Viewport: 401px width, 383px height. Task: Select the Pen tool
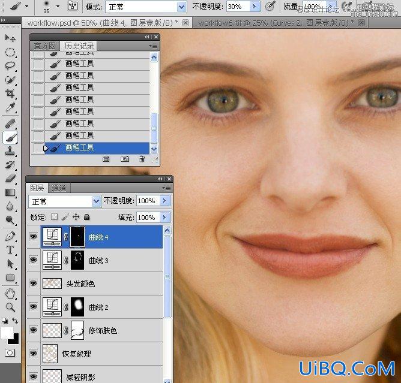(x=10, y=236)
